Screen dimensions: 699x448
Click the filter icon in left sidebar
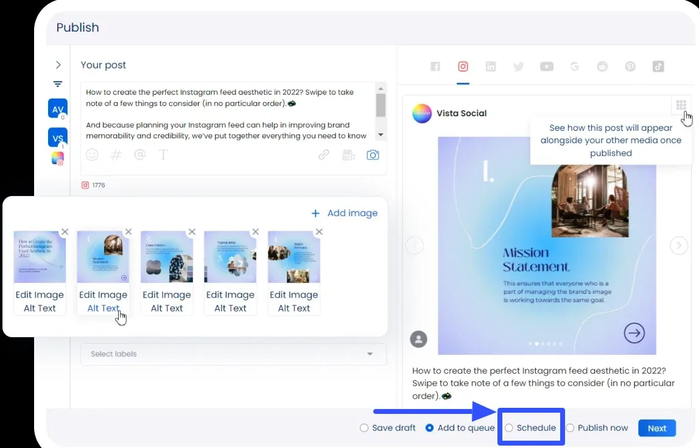pyautogui.click(x=58, y=85)
